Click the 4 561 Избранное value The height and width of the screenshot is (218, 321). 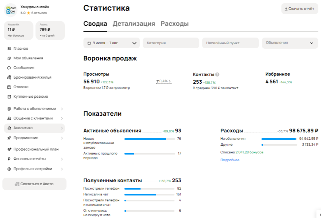pos(272,82)
